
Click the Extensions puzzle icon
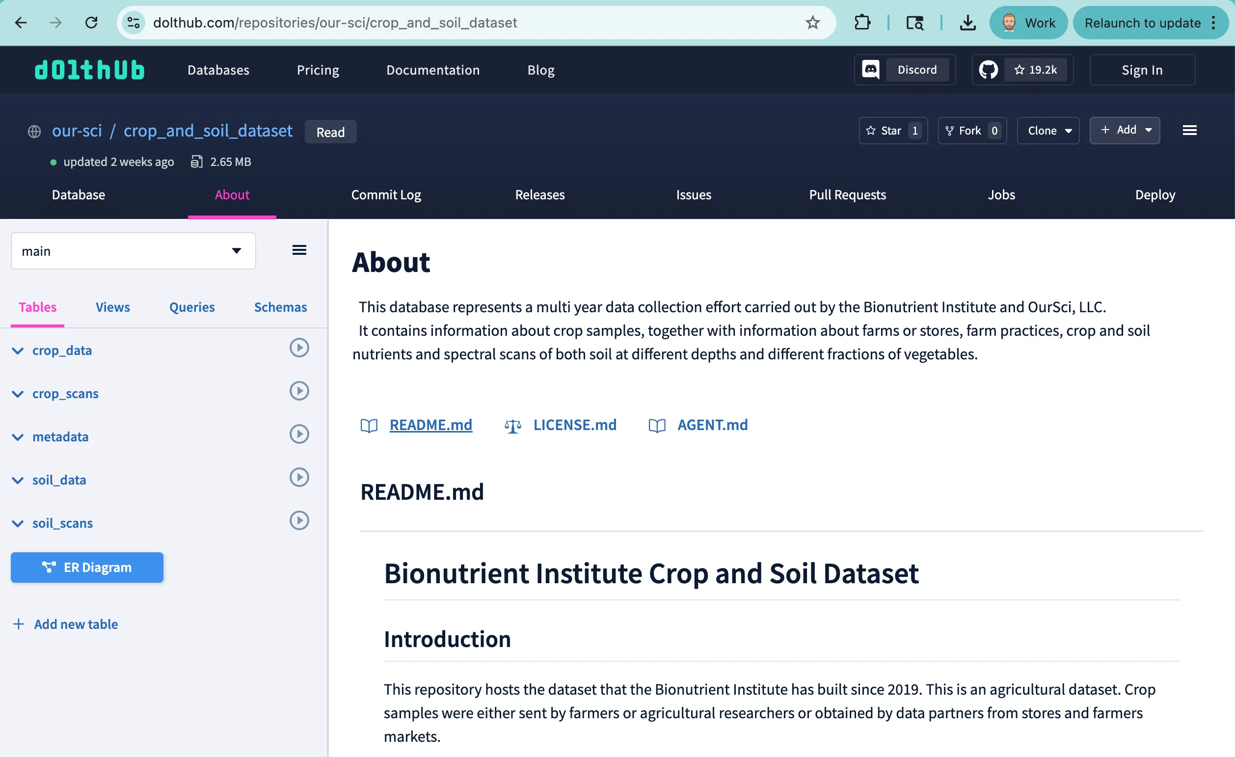click(862, 23)
